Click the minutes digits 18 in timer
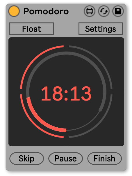Screen dimensions: 132x176 click(x=52, y=93)
